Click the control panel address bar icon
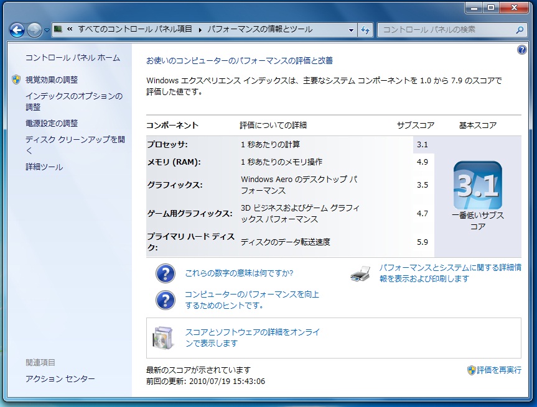 point(58,29)
